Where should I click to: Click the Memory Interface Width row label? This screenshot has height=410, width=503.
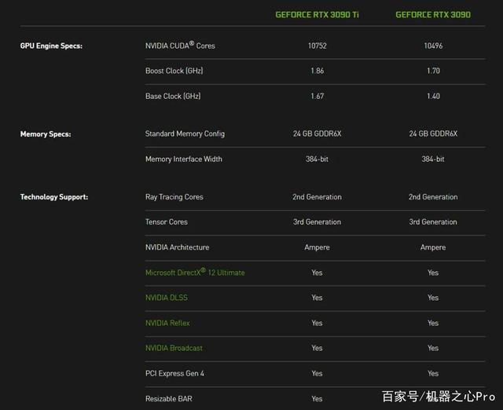pos(184,159)
